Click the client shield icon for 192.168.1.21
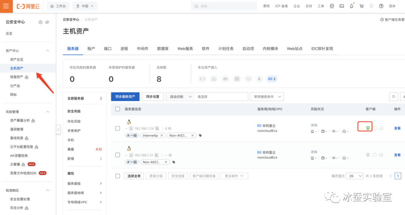 [368, 155]
